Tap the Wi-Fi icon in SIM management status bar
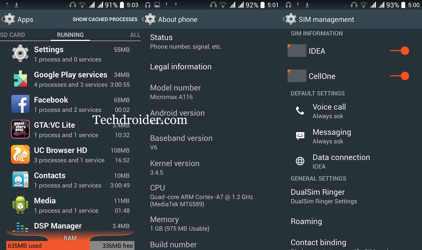 [x=364, y=5]
